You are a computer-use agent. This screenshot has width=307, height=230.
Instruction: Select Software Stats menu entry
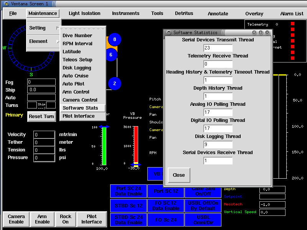pos(83,108)
